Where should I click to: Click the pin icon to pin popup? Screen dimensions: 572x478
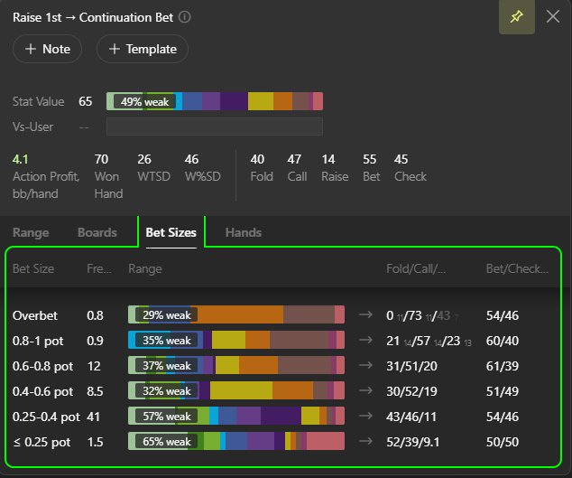[516, 17]
